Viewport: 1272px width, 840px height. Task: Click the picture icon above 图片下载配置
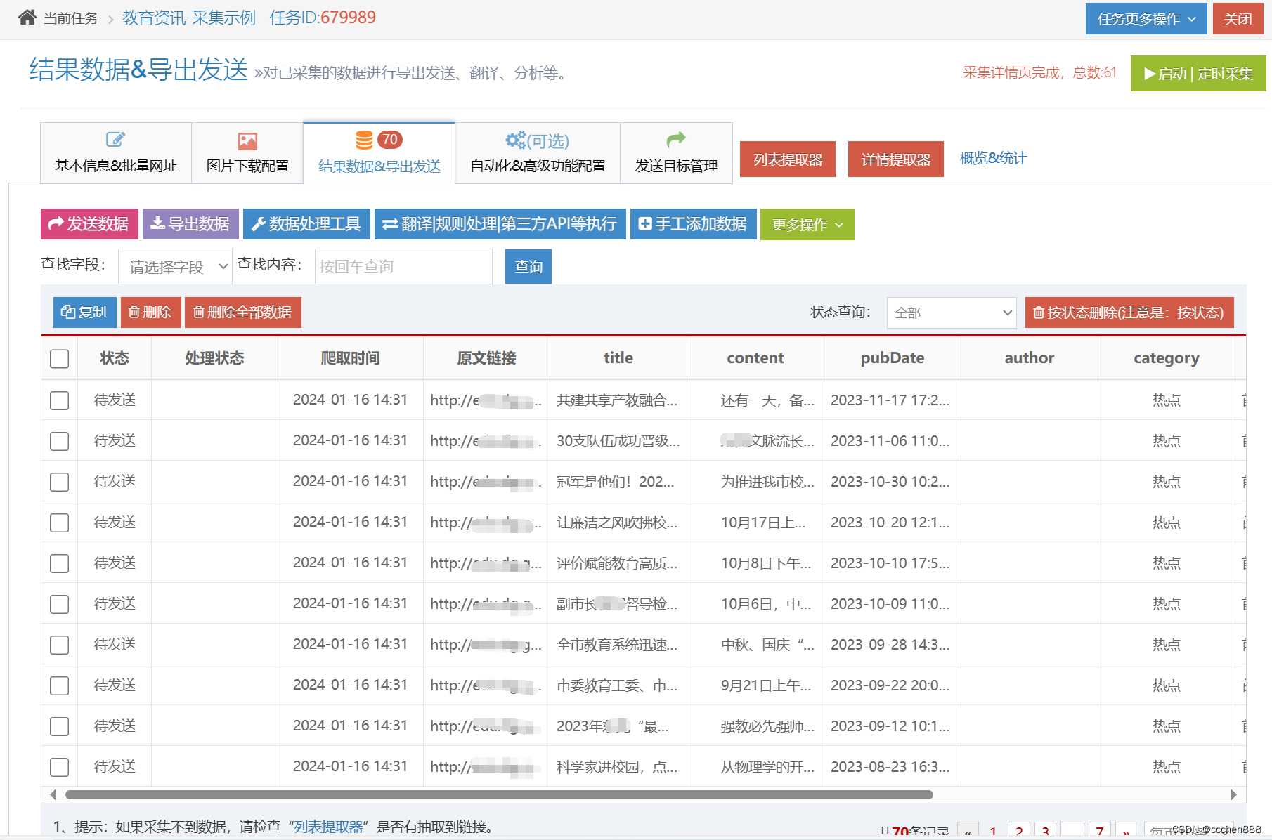(247, 141)
